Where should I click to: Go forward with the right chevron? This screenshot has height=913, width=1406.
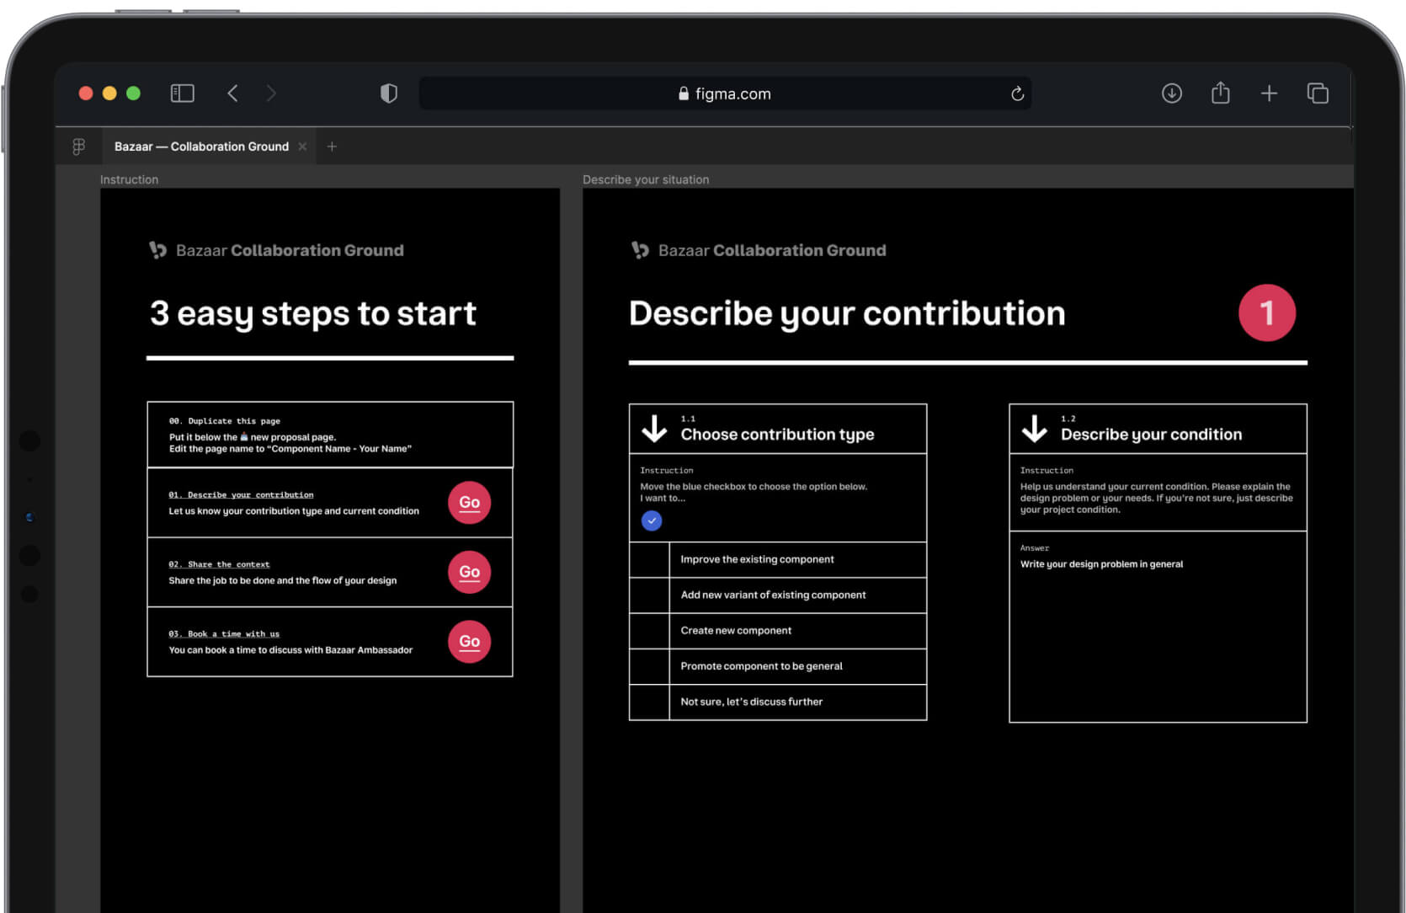270,93
